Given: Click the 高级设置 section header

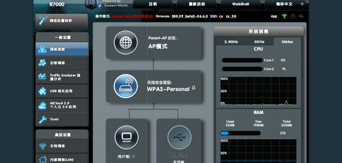Looking at the screenshot, I should click(x=62, y=135).
